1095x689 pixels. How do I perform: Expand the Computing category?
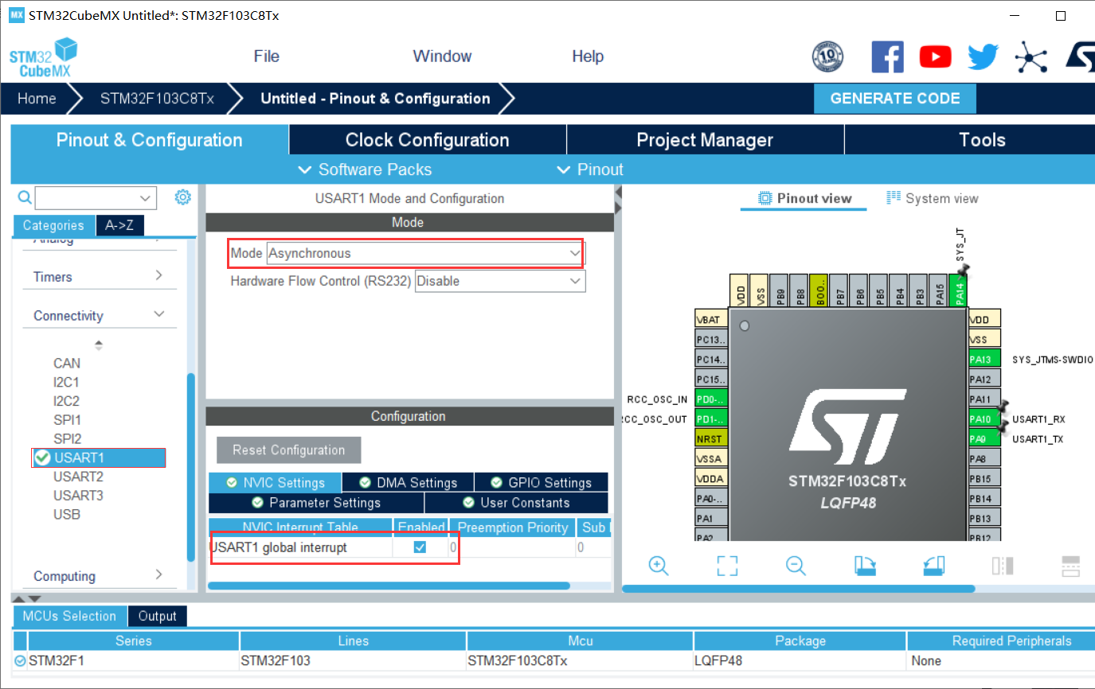[99, 576]
